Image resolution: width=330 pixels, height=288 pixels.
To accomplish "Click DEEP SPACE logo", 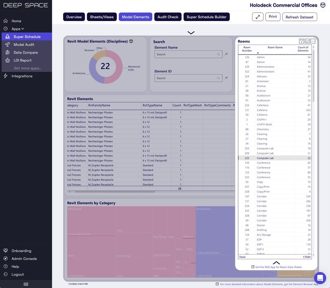I will [x=26, y=5].
